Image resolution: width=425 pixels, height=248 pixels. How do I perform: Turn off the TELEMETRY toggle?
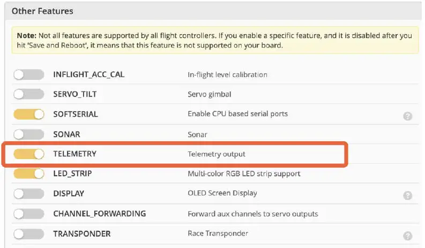click(29, 154)
